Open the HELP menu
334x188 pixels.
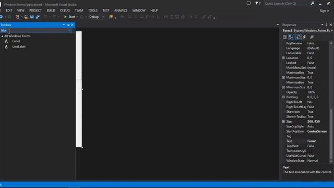tap(154, 10)
